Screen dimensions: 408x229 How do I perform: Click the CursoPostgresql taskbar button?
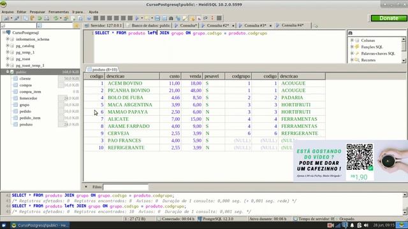pos(40,225)
